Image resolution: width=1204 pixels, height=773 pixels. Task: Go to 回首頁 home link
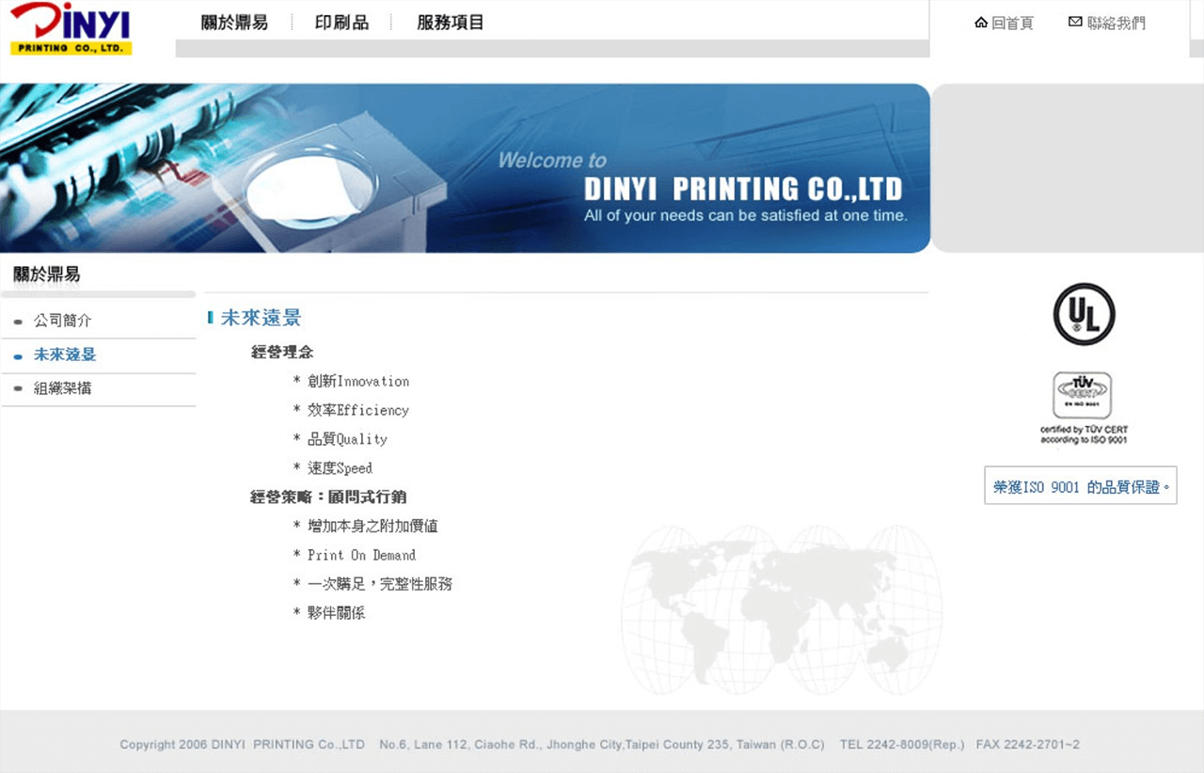(x=1012, y=24)
